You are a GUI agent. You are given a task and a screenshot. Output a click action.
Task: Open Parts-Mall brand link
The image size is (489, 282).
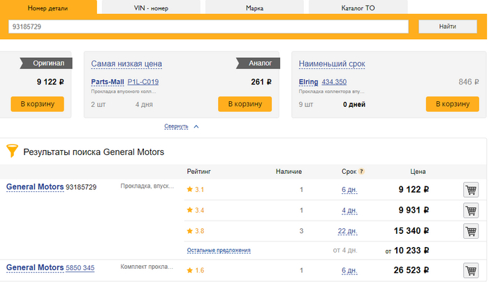point(107,82)
